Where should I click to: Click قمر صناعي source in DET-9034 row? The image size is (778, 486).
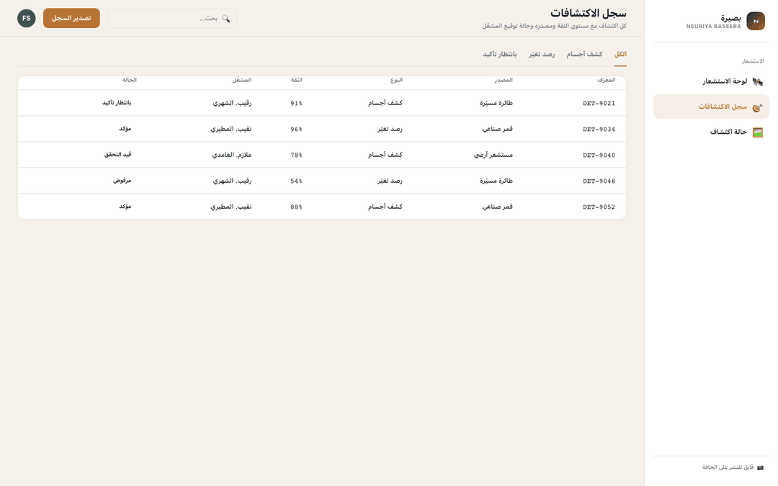[x=498, y=129]
